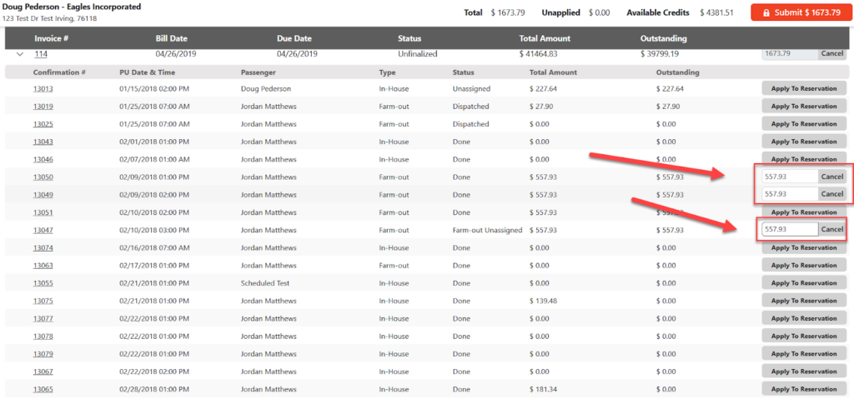
Task: Open confirmation 13074 link
Action: (43, 247)
